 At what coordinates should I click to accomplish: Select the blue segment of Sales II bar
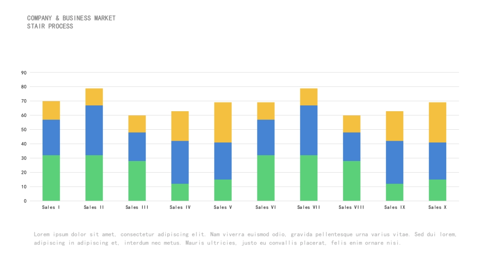(x=94, y=130)
